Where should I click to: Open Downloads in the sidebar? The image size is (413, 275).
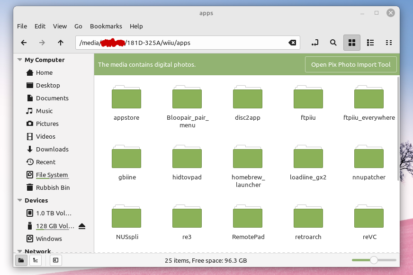coord(52,149)
